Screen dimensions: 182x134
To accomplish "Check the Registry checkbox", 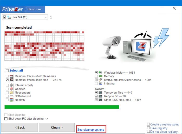I will (x=7, y=100).
